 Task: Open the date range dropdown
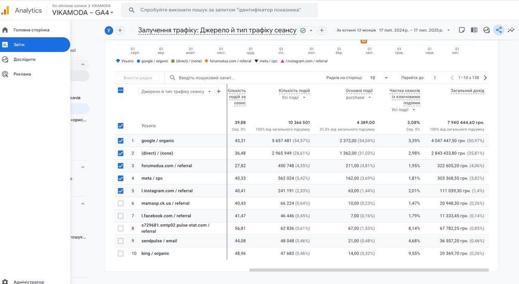tap(414, 30)
